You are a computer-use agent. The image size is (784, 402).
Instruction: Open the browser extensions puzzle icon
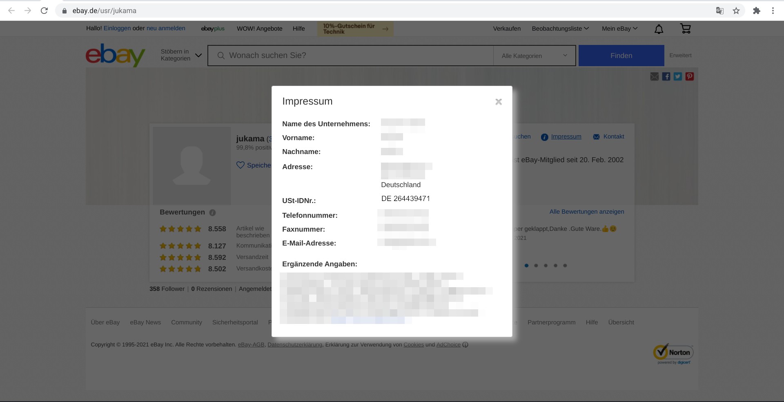tap(757, 11)
